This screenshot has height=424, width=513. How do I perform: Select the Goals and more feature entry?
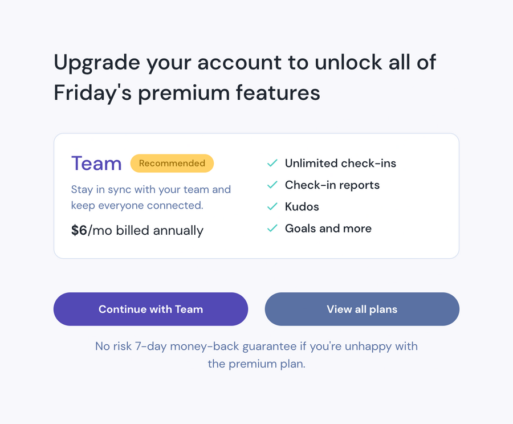(x=328, y=228)
